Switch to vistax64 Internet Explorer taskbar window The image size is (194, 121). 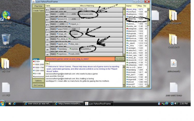pyautogui.click(x=69, y=104)
